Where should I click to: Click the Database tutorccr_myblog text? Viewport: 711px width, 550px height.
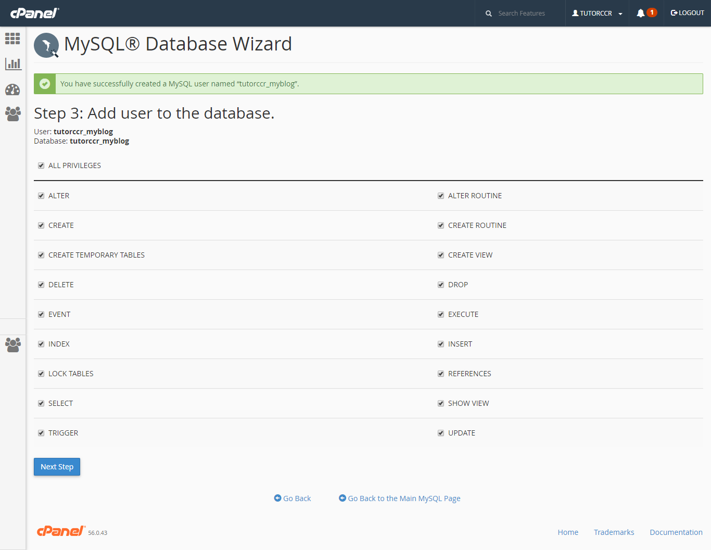(81, 141)
